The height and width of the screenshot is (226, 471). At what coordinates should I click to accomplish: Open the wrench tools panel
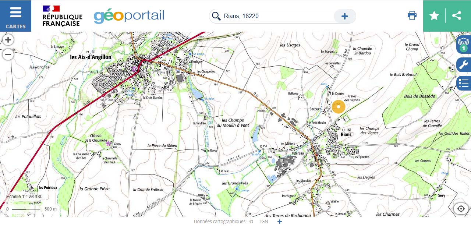point(464,64)
